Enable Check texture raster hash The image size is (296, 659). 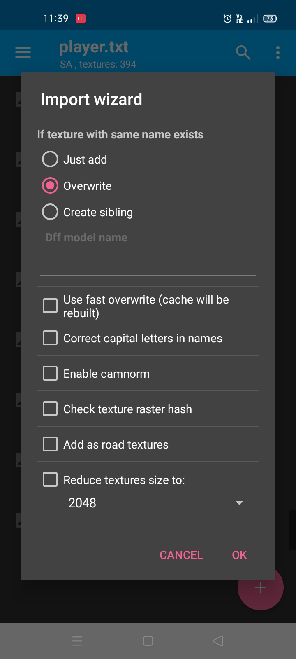pos(50,409)
